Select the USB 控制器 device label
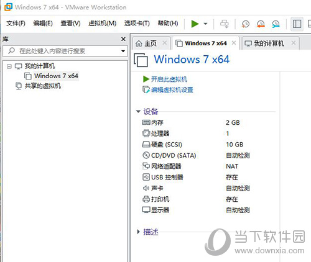Image resolution: width=311 pixels, height=262 pixels. coord(167,177)
